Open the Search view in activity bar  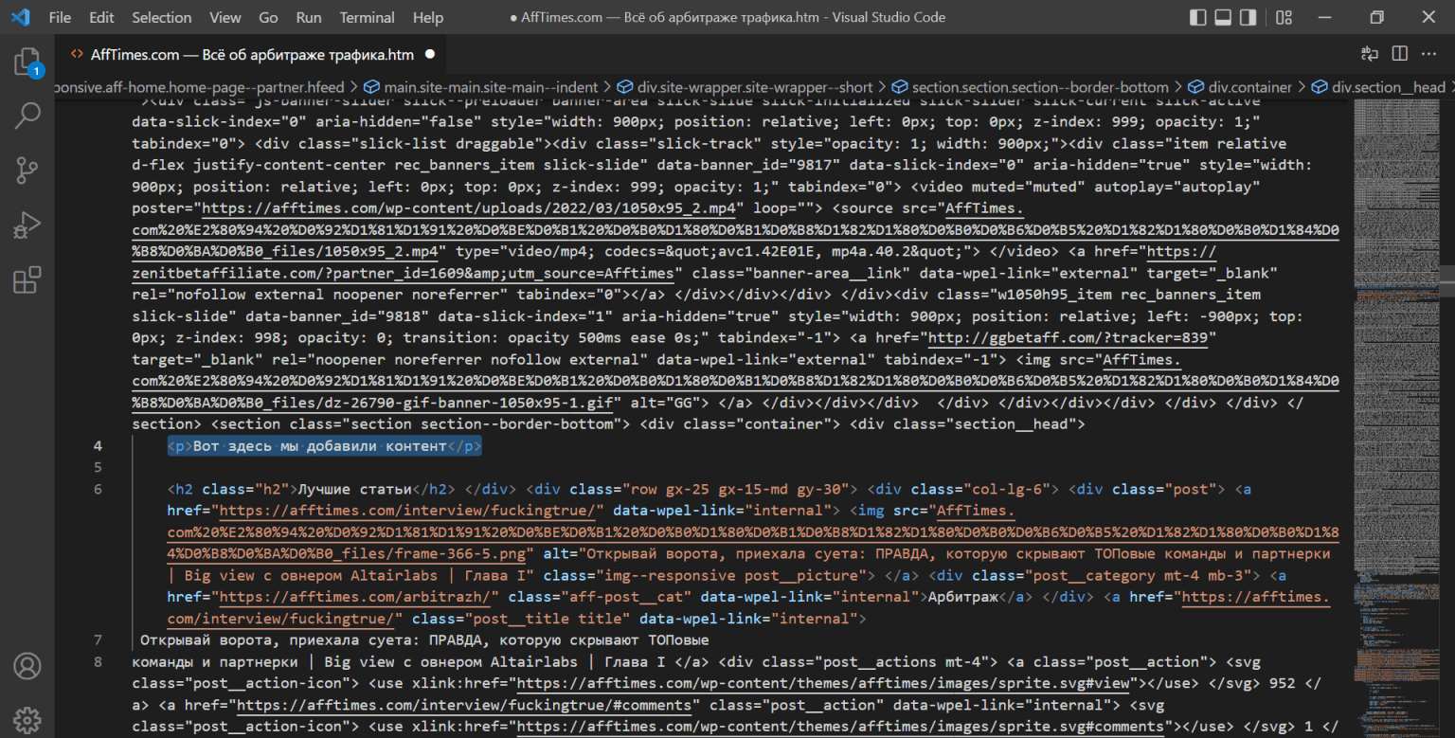(x=27, y=117)
